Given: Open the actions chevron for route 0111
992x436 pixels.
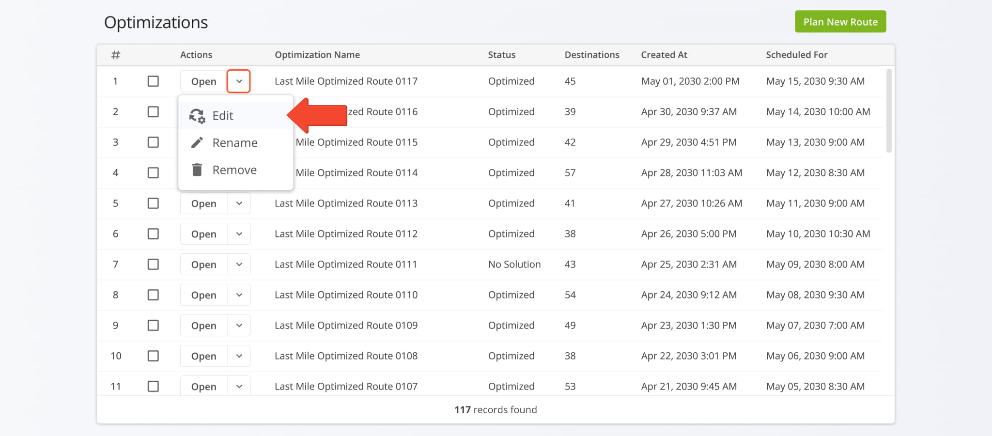Looking at the screenshot, I should (x=239, y=265).
